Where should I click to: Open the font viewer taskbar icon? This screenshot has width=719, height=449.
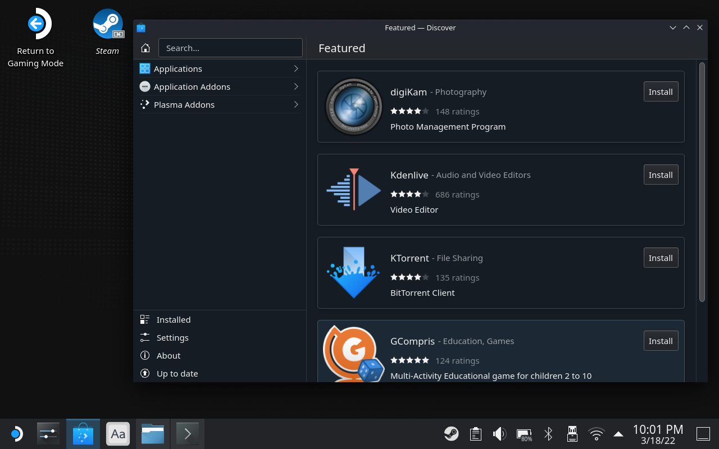point(118,434)
